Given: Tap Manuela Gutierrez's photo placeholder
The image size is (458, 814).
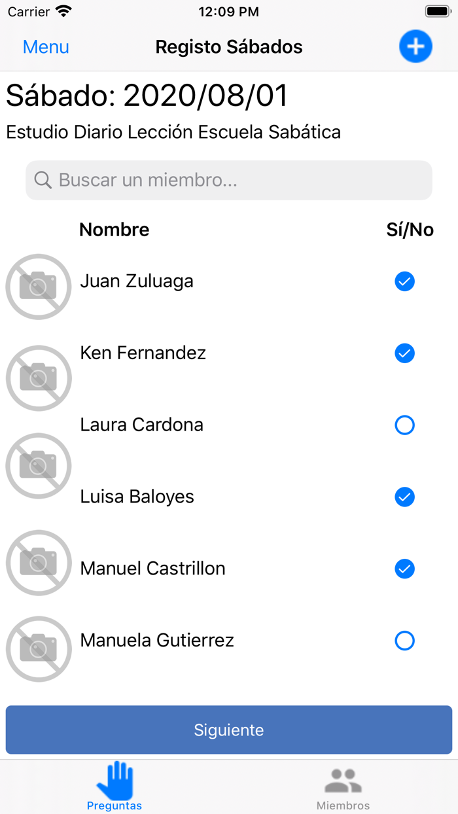Looking at the screenshot, I should pos(38,648).
